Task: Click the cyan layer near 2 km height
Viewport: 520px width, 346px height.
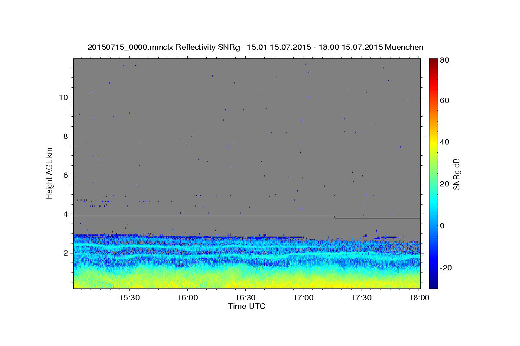Action: (247, 256)
